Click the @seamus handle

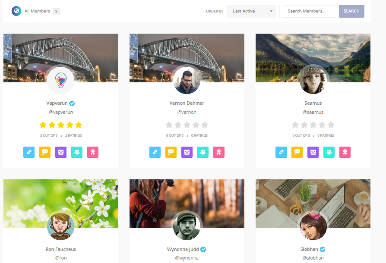pos(313,113)
